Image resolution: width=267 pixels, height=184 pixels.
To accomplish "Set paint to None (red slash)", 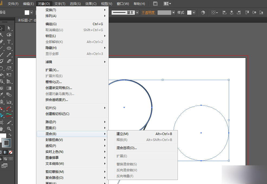I will [x=11, y=152].
